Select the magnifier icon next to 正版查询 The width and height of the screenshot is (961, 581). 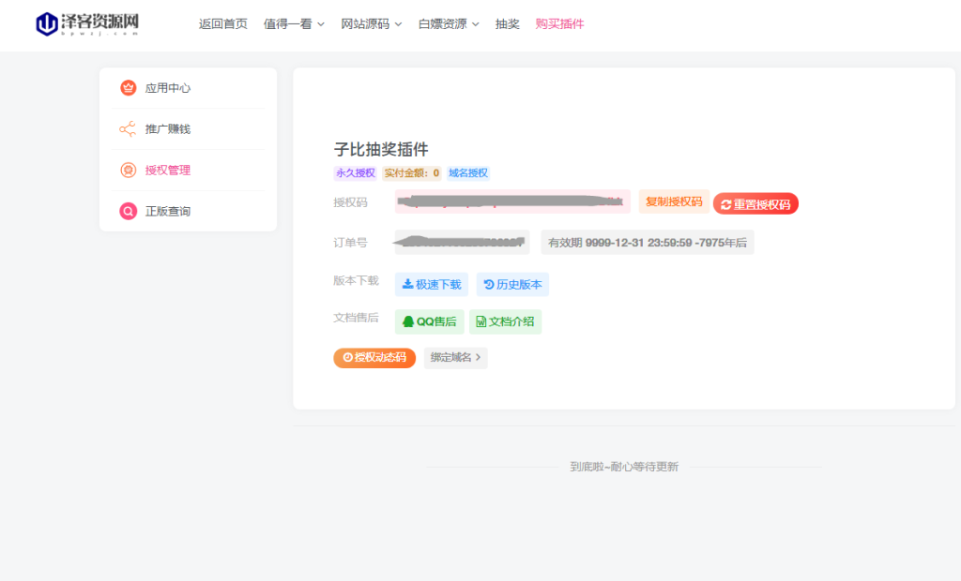coord(129,211)
